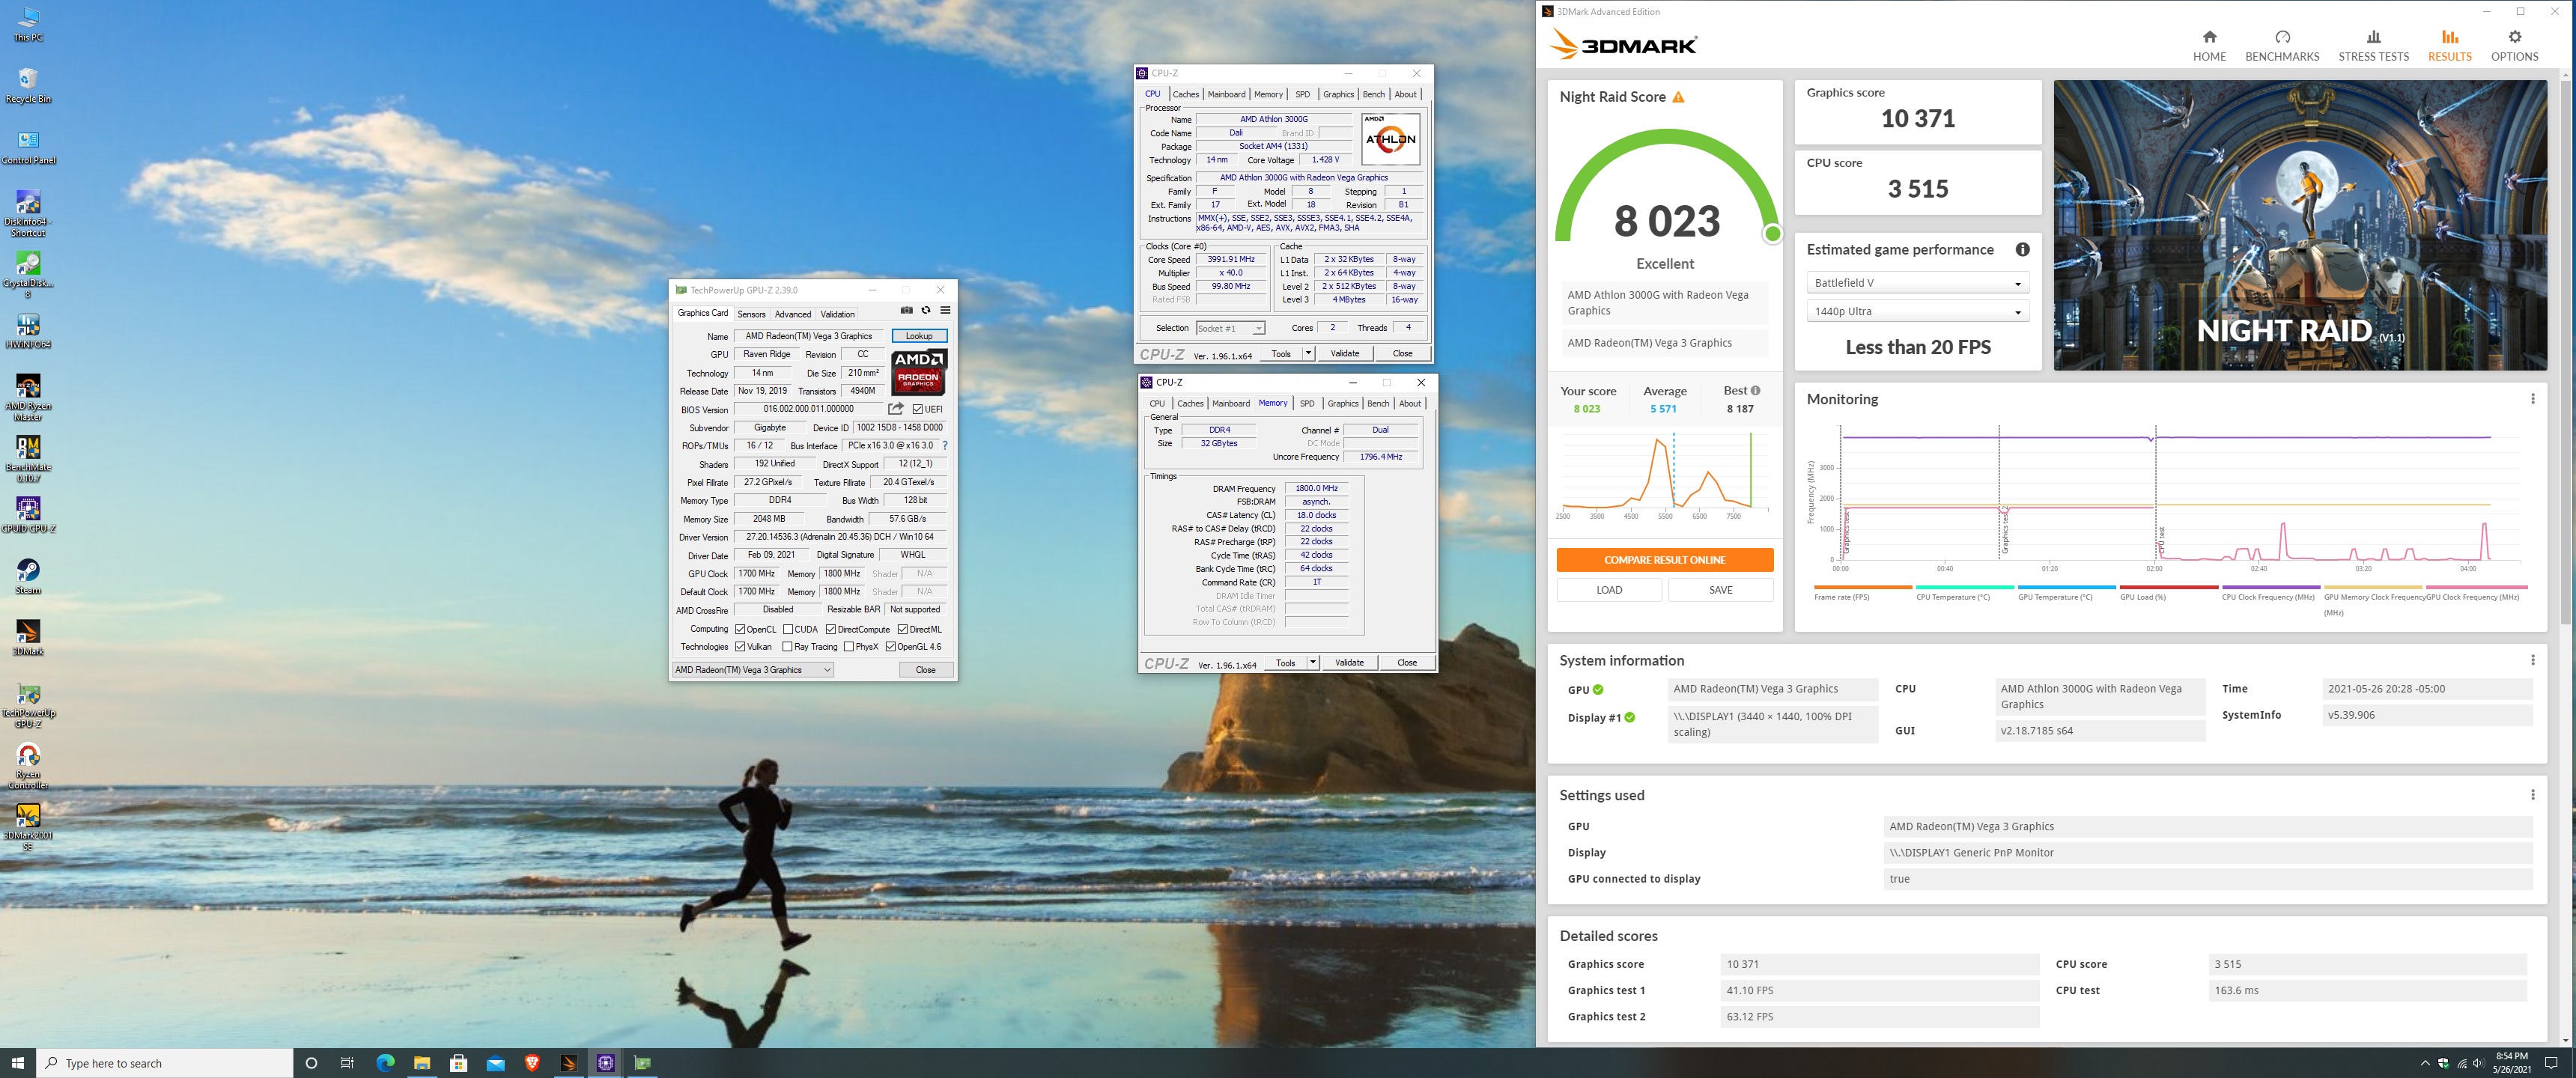Open the 3DMark OPTIONS gear
Screen dimensions: 2576x1078
coord(2514,46)
